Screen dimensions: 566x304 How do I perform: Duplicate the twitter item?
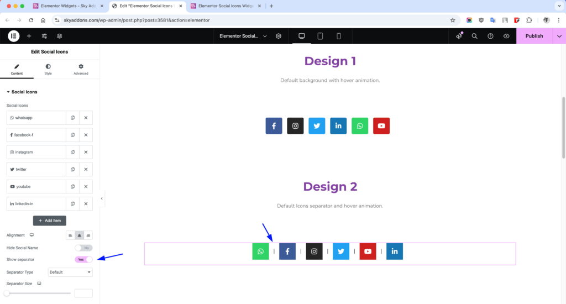pos(72,169)
